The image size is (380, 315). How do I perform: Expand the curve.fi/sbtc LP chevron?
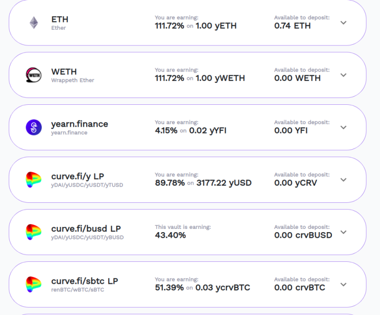[x=343, y=284]
